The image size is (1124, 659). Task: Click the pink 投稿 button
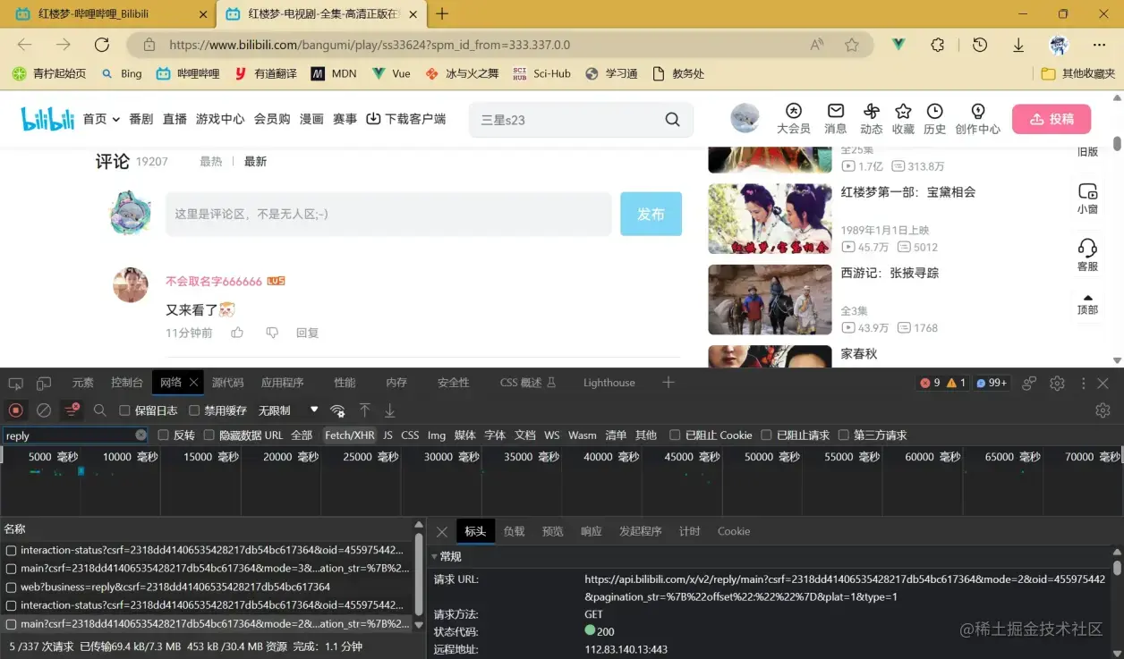[x=1052, y=119]
